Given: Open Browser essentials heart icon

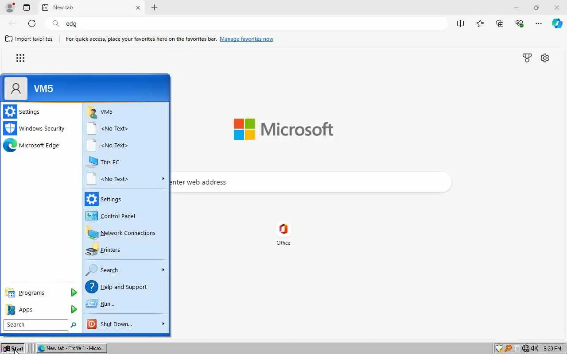Looking at the screenshot, I should pos(519,23).
